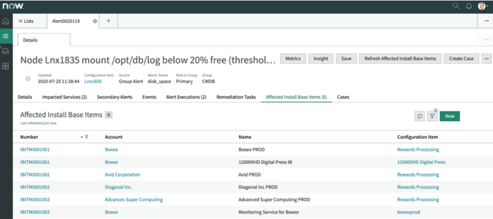
Task: Open IBITM0001002 in the Avid PROD row
Action: [x=35, y=174]
